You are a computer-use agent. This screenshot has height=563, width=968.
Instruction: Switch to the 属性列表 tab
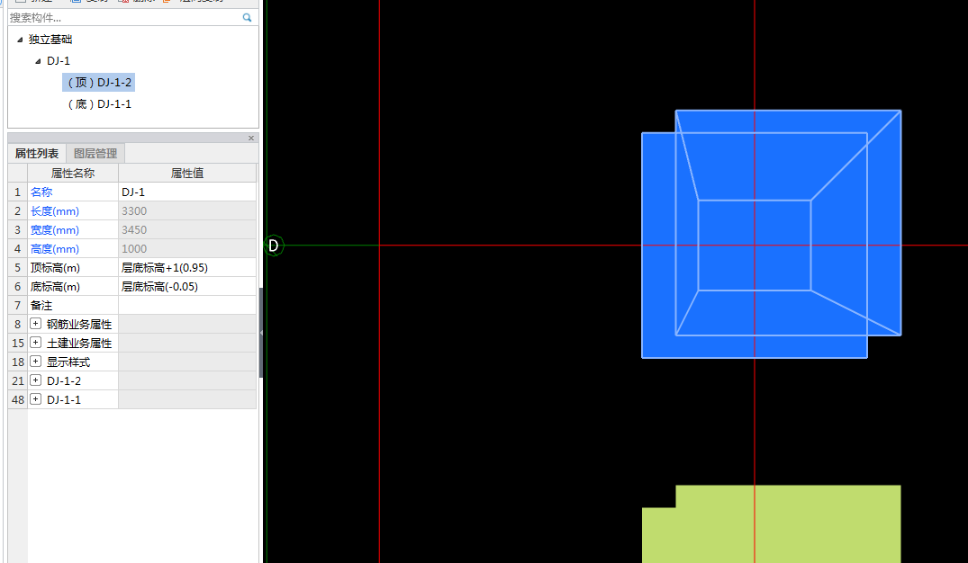[x=37, y=153]
